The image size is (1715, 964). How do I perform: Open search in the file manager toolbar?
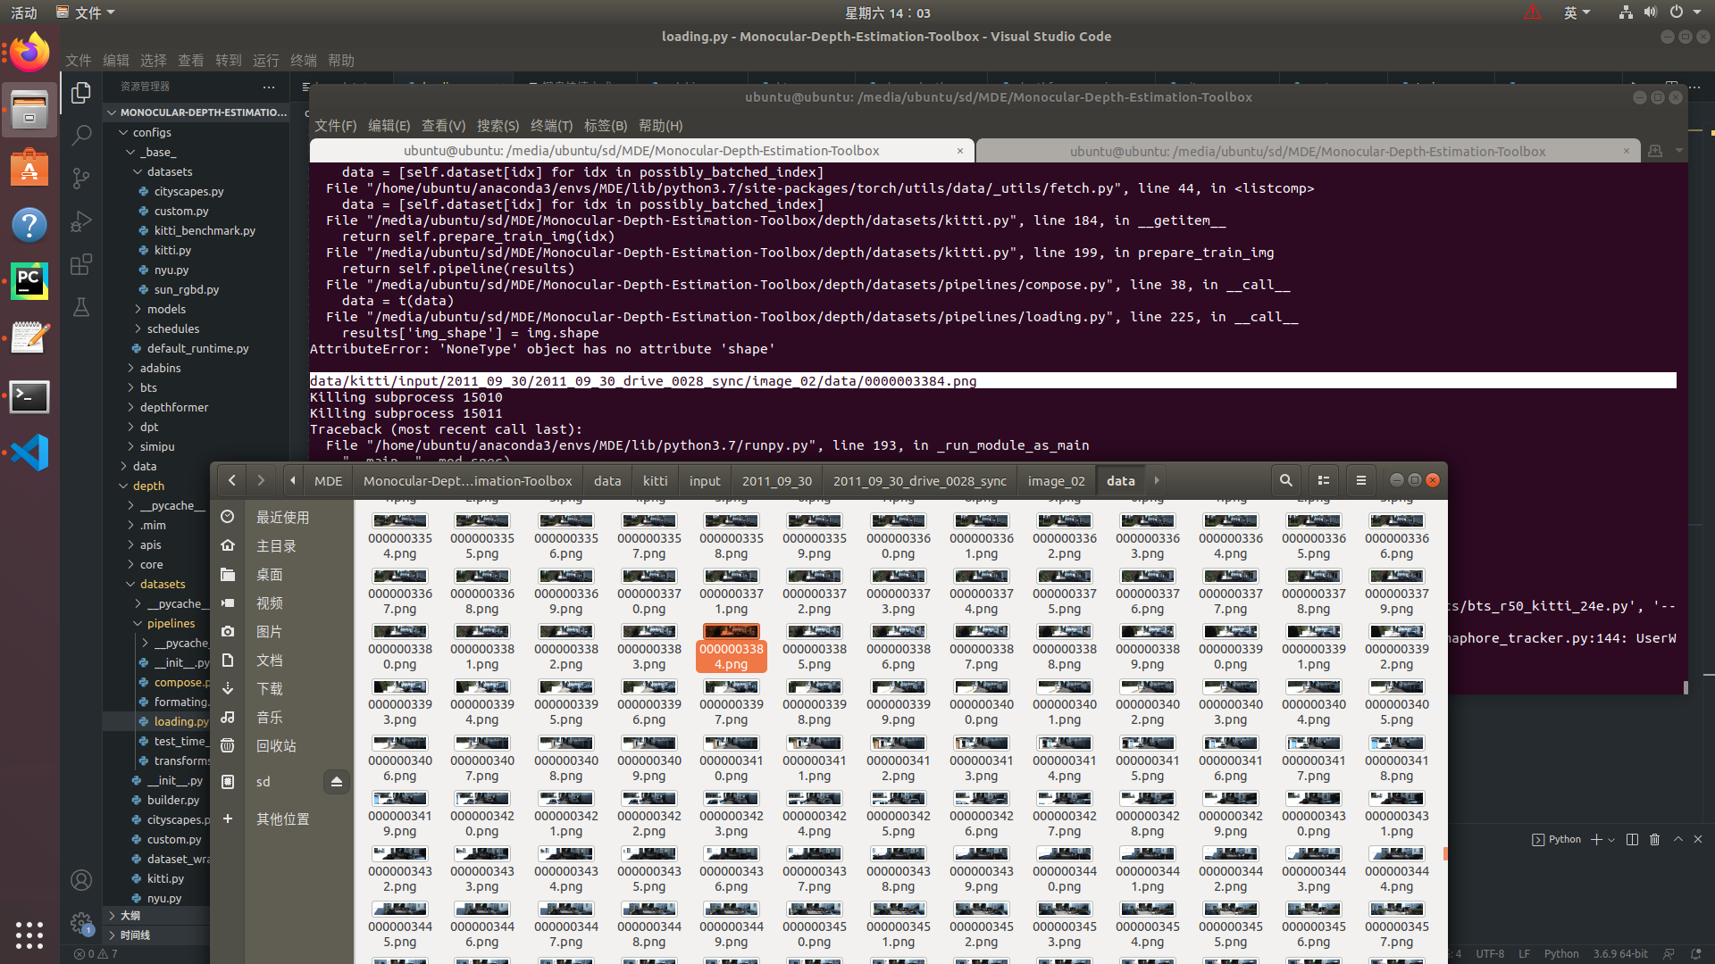[1286, 480]
